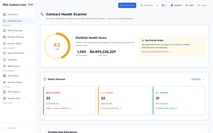Go to Portfolio Strategy page
The width and height of the screenshot is (213, 133).
click(x=18, y=37)
